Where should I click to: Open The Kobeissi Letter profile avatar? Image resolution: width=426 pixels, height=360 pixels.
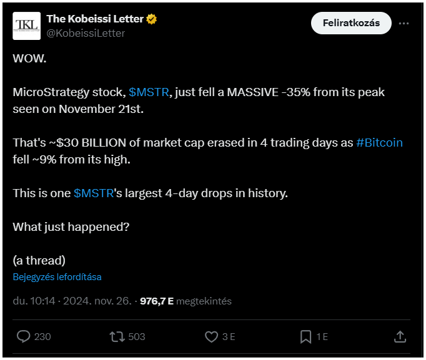[x=27, y=26]
